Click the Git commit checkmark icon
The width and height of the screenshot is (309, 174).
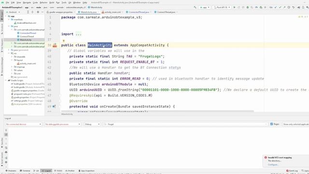(280, 7)
